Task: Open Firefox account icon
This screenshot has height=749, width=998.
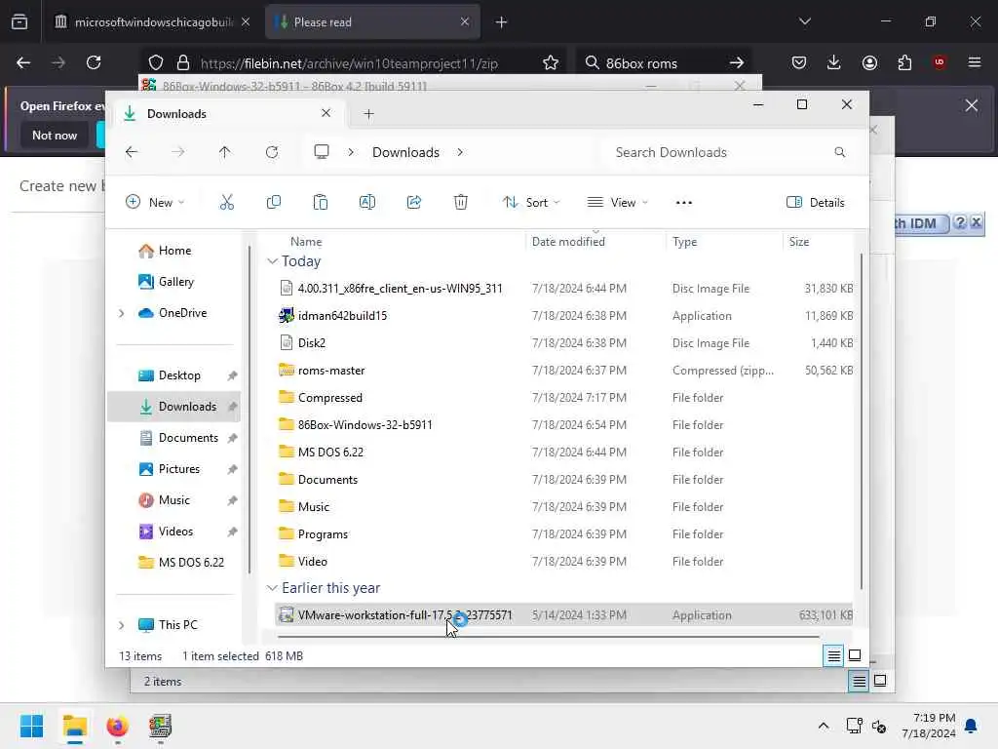Action: click(x=869, y=62)
